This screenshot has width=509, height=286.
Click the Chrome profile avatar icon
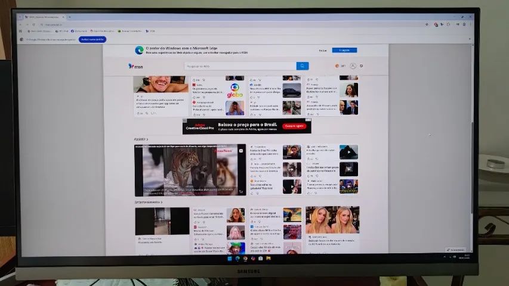464,24
